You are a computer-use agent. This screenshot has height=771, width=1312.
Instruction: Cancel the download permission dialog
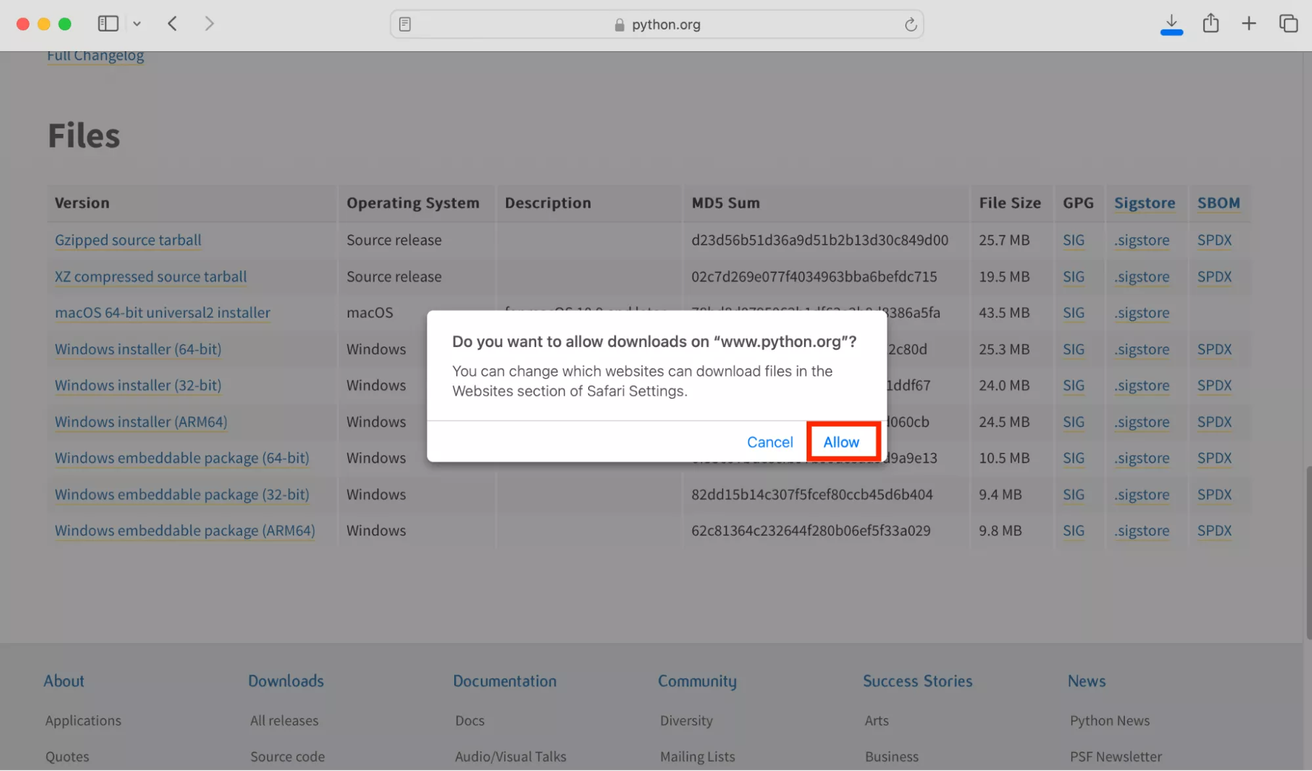pos(770,442)
